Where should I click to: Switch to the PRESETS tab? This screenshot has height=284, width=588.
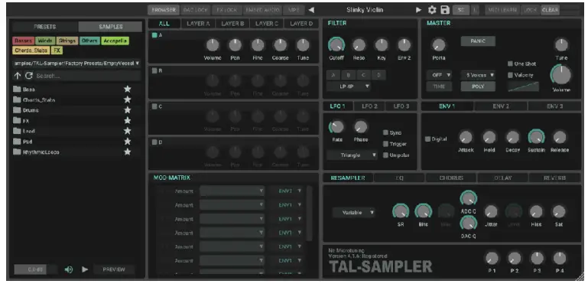(x=45, y=27)
